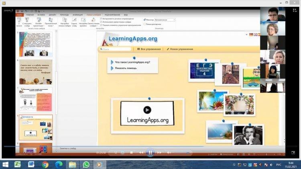Viewport: 301px width, 169px height.
Task: Switch media player to full screen view
Action: [x=293, y=153]
